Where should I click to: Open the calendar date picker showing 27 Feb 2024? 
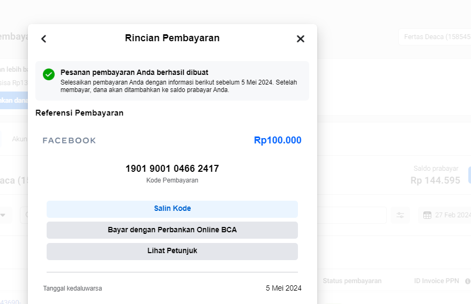click(x=445, y=215)
